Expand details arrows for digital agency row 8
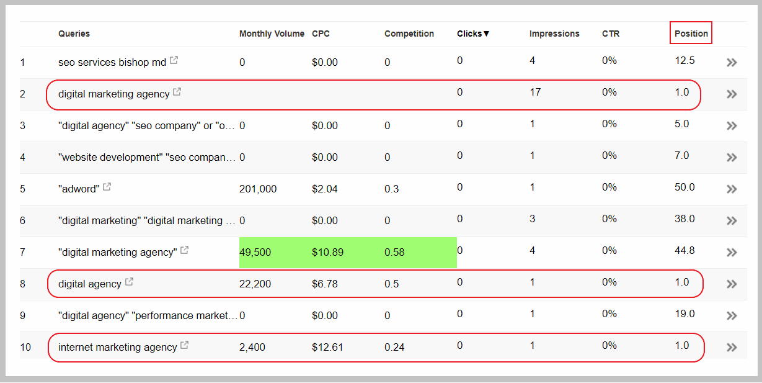Viewport: 762px width, 383px height. tap(732, 284)
